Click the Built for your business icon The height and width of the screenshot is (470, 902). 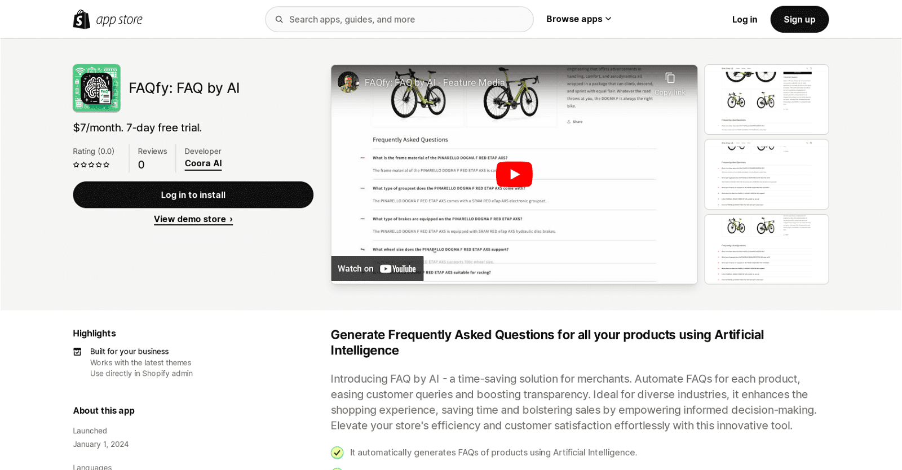[x=77, y=352]
